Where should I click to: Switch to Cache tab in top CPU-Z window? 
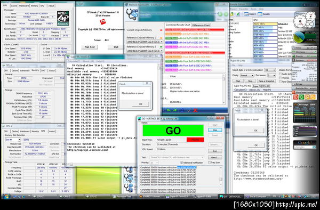[x=14, y=6]
